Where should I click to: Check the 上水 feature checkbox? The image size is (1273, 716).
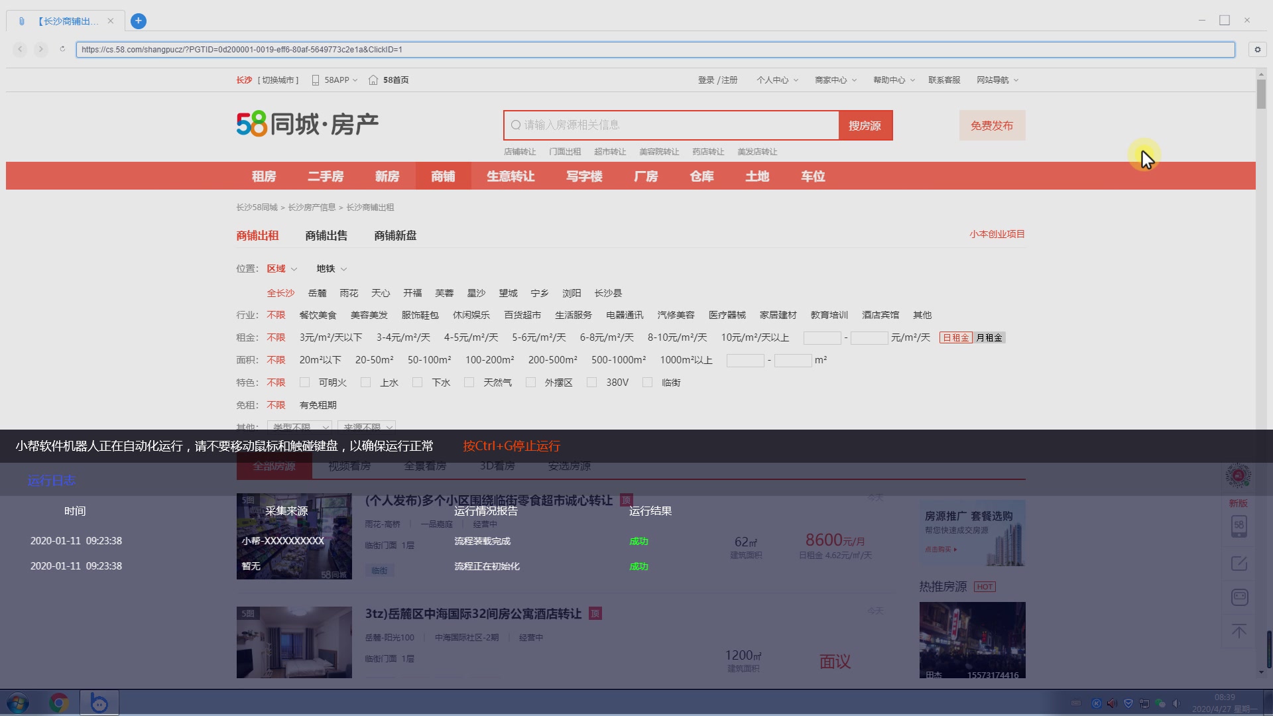365,383
